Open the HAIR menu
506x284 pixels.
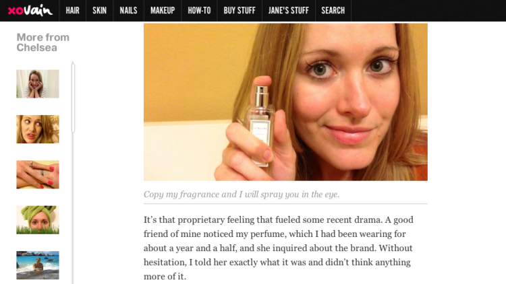73,11
